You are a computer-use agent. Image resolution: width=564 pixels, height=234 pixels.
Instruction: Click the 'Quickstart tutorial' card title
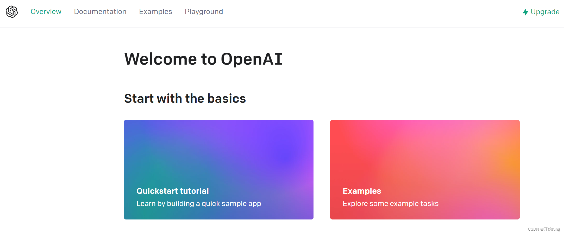point(173,191)
